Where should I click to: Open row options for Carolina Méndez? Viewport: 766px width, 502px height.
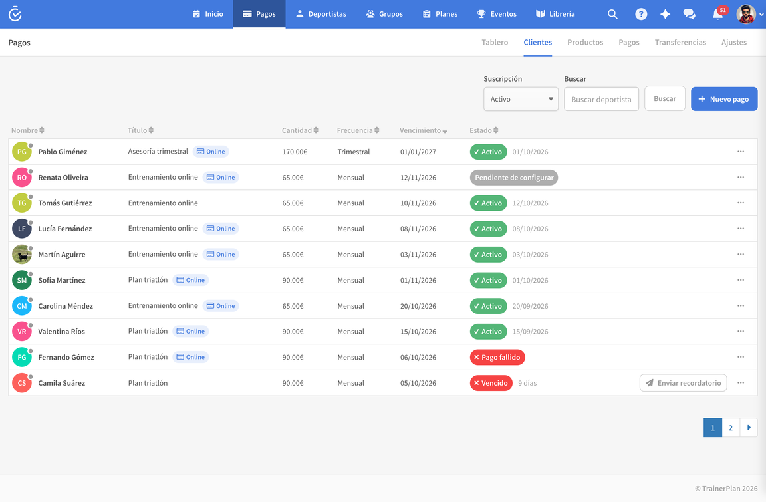coord(741,306)
